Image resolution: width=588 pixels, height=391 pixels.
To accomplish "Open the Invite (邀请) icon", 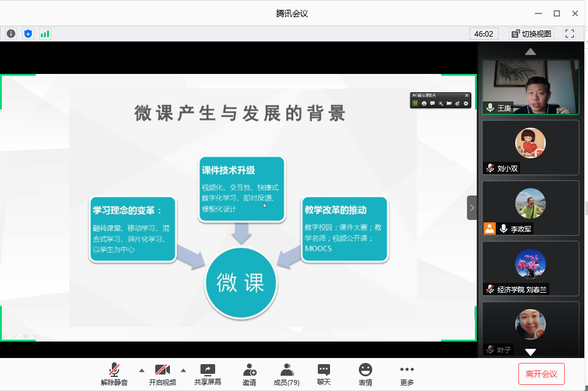I will point(249,374).
